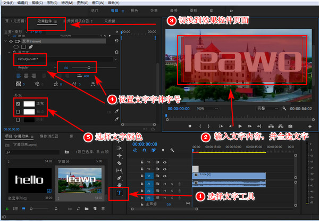Add marker in the timeline header
Image resolution: width=319 pixels, height=221 pixels.
163,150
